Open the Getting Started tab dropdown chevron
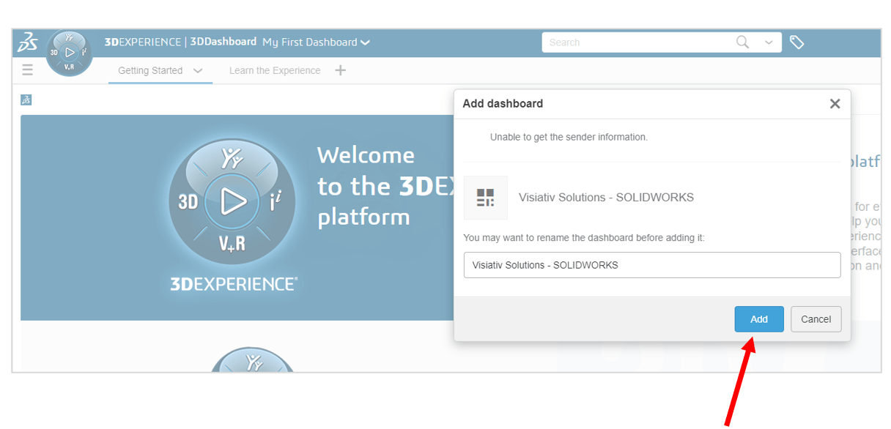The width and height of the screenshot is (891, 429). (x=197, y=70)
